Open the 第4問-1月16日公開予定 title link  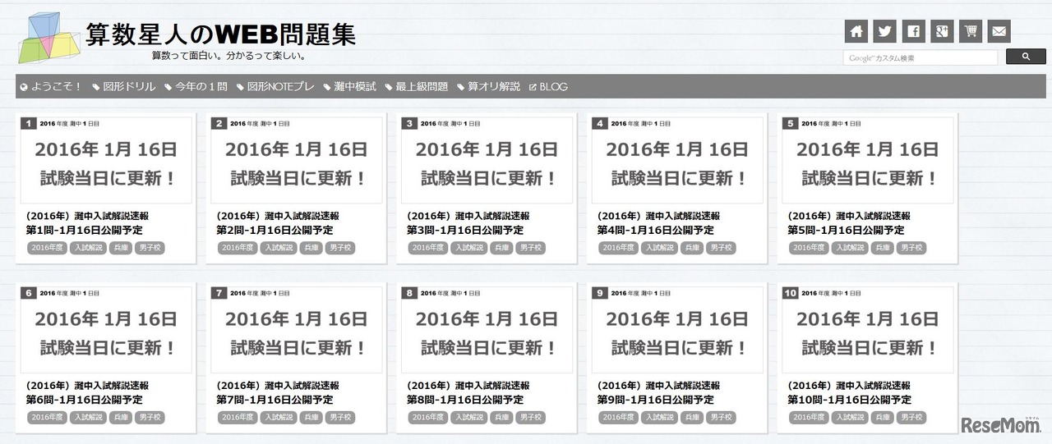(656, 231)
